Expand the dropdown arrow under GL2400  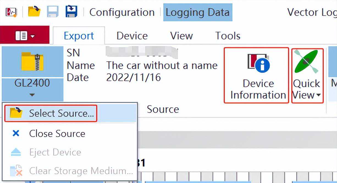(x=32, y=95)
